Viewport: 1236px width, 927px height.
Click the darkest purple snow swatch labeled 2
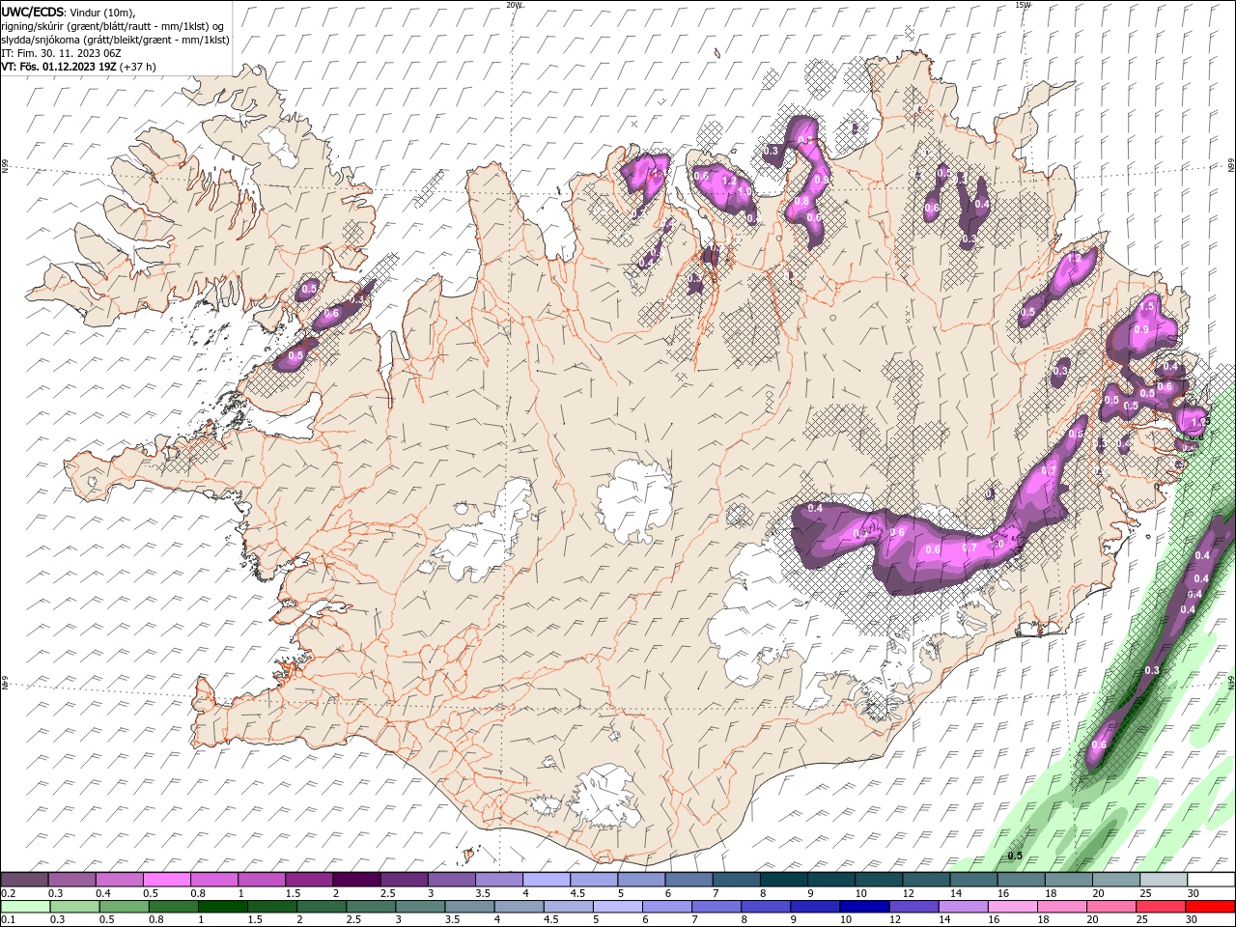[x=355, y=879]
